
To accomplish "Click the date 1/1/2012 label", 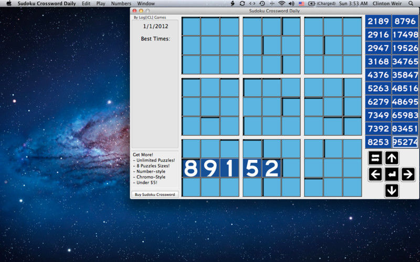I will click(155, 26).
